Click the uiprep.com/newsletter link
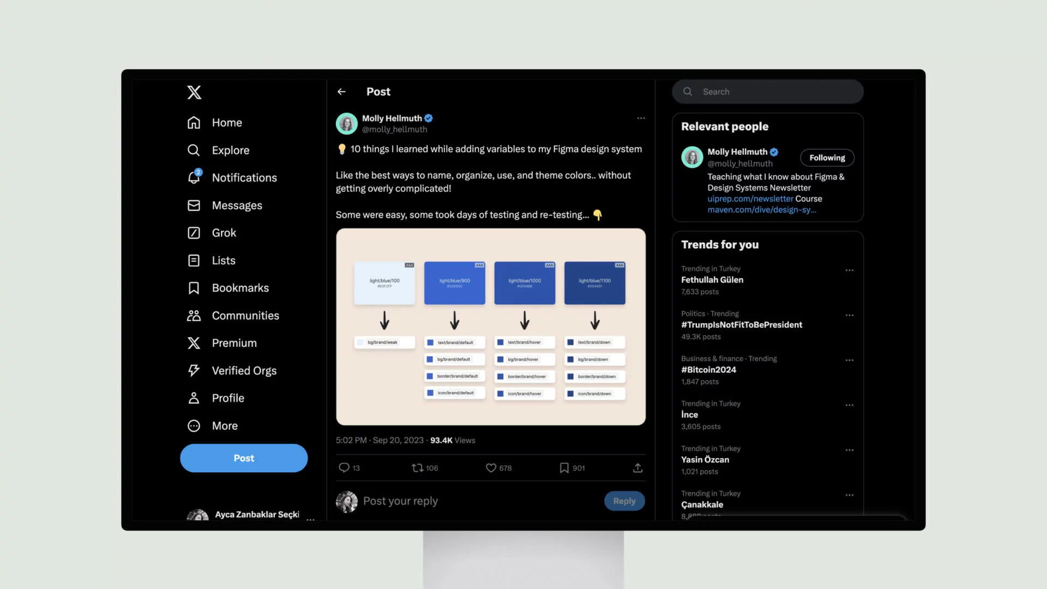 pyautogui.click(x=750, y=199)
